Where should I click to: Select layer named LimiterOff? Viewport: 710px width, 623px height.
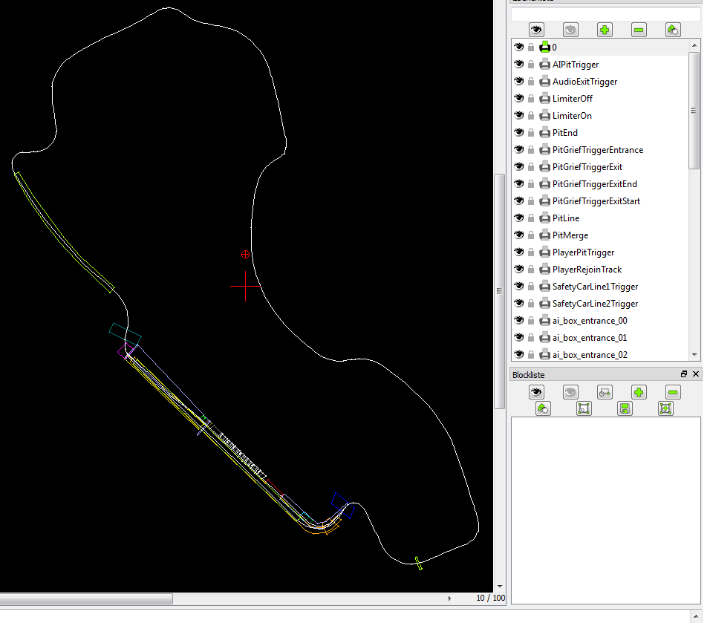[573, 98]
